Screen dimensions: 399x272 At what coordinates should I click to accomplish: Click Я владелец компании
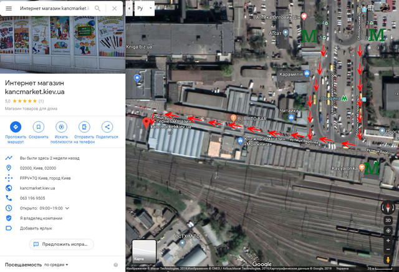(x=41, y=218)
